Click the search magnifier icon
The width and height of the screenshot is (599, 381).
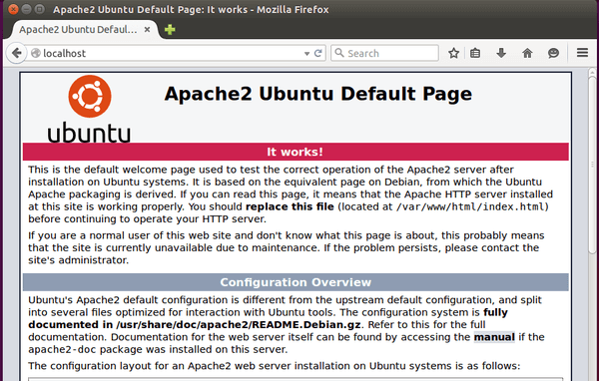tap(338, 53)
